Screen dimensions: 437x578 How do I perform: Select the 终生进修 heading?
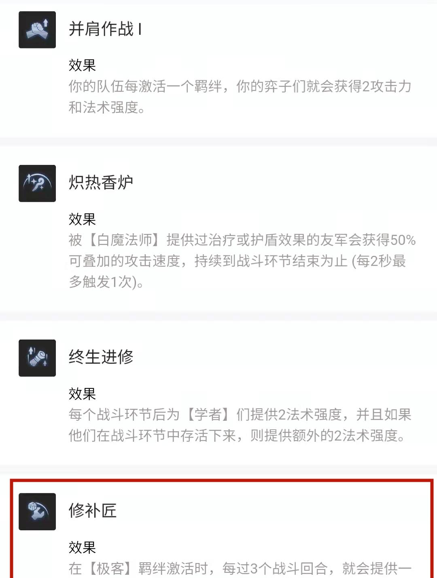click(101, 357)
